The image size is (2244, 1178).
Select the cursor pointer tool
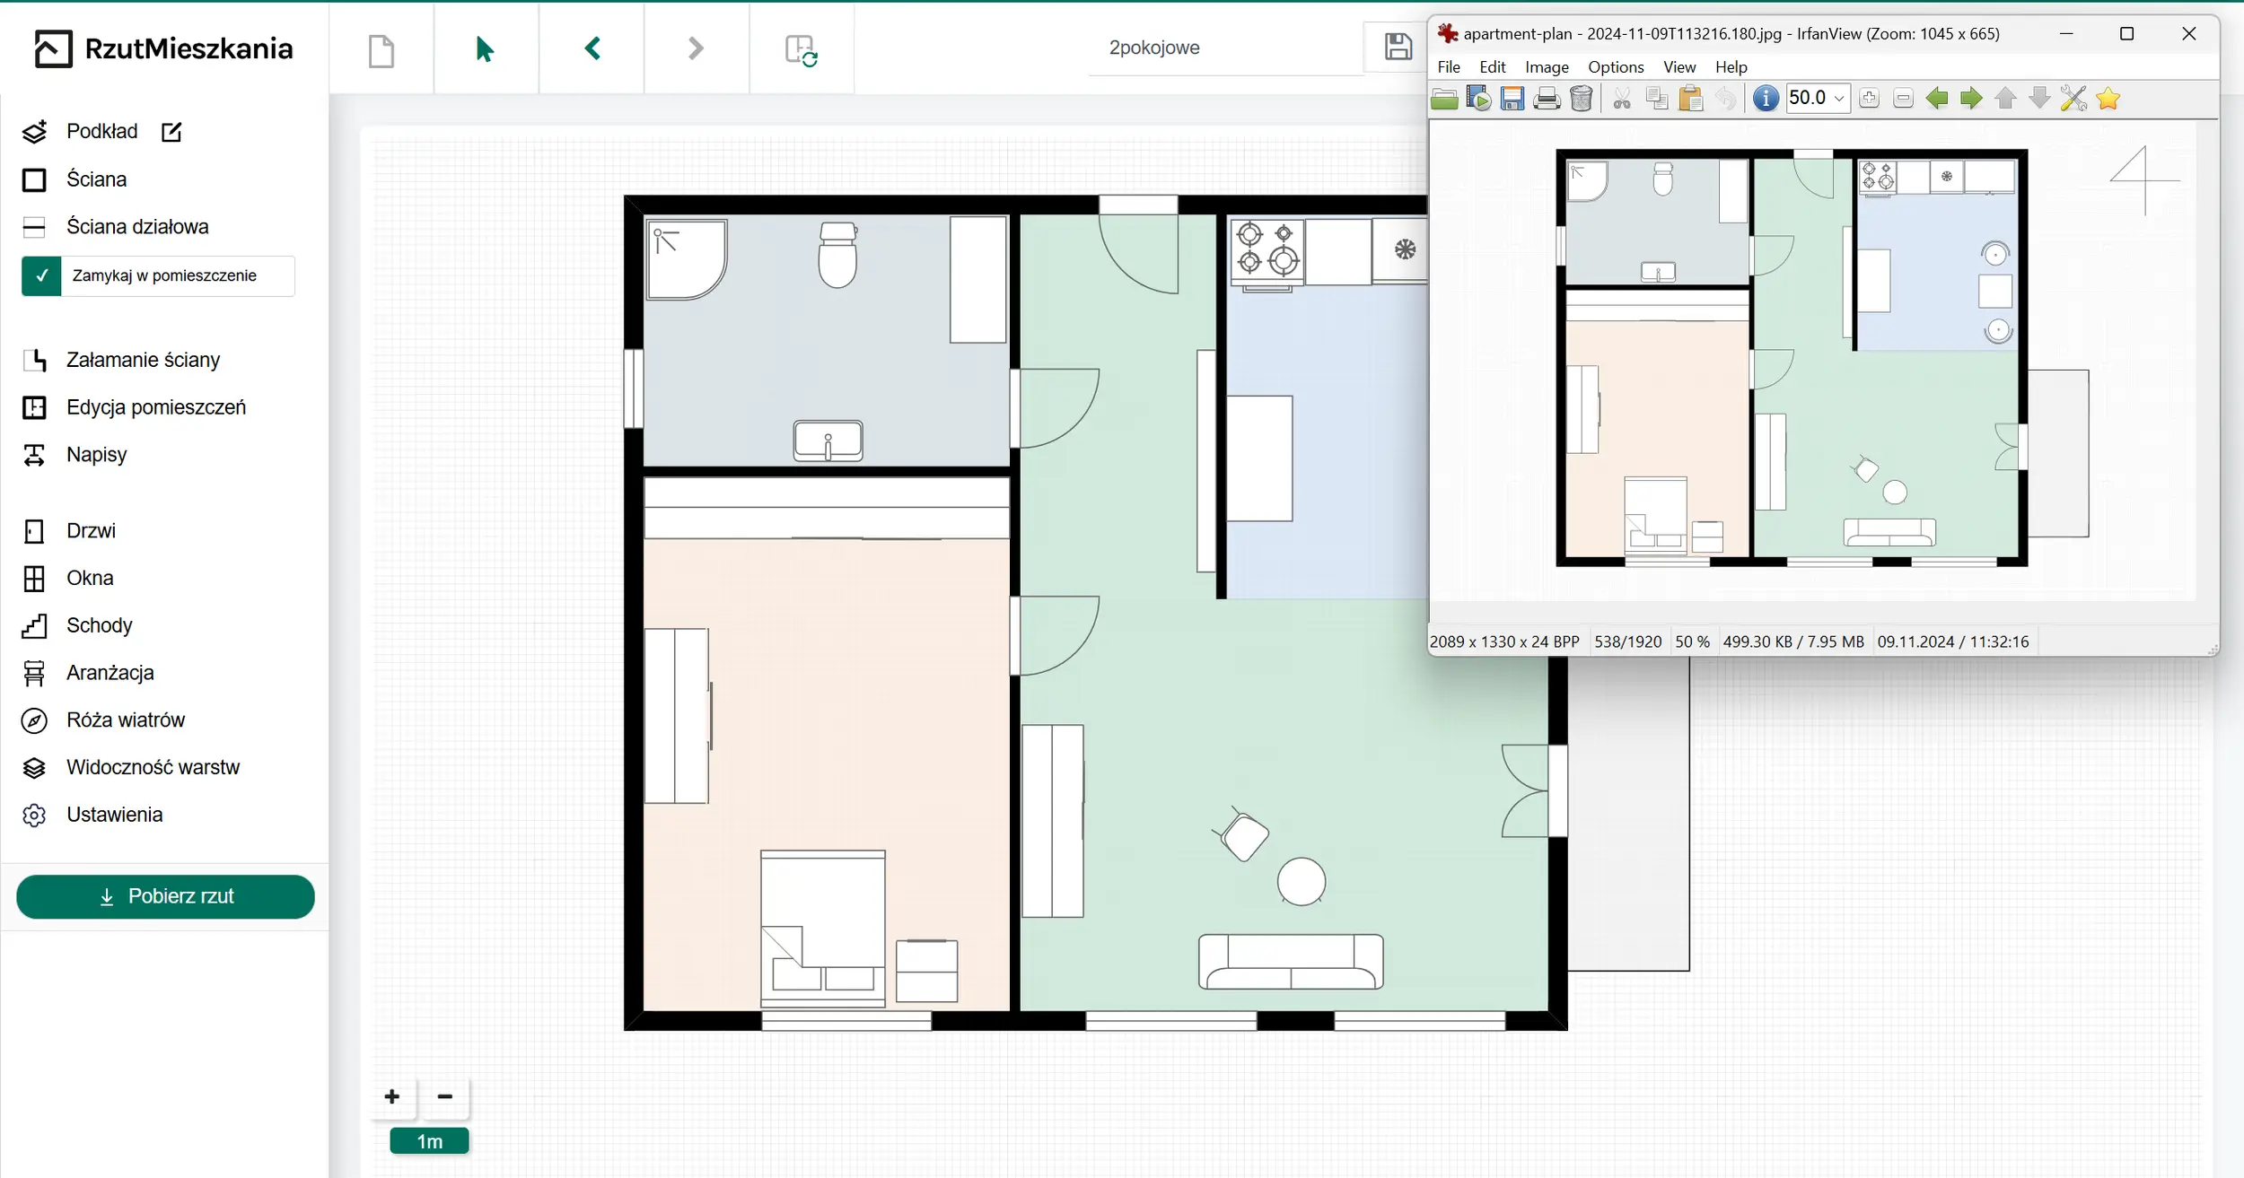(485, 49)
